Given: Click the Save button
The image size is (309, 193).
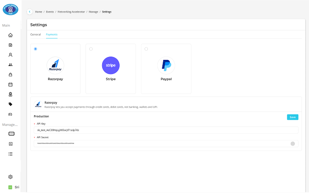Looking at the screenshot, I should click(292, 117).
